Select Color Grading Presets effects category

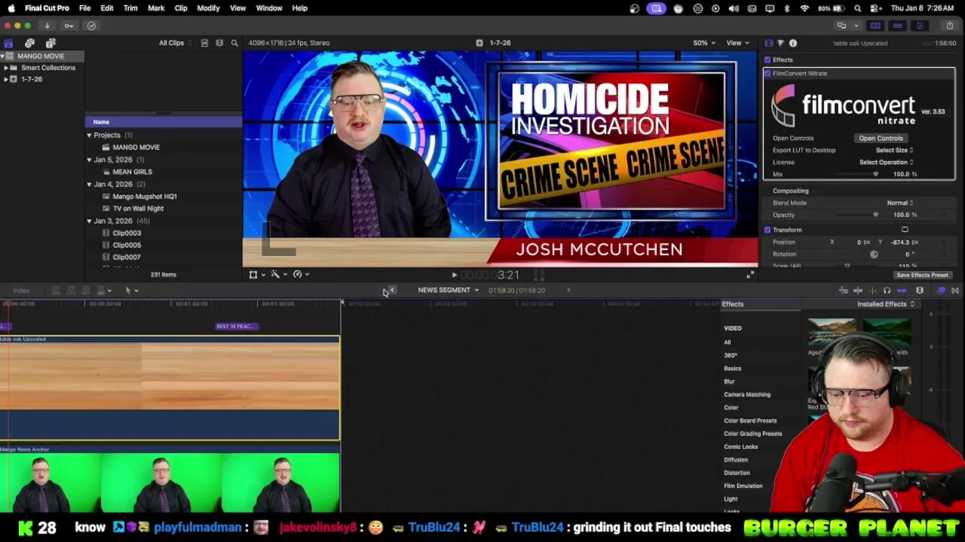click(x=752, y=434)
